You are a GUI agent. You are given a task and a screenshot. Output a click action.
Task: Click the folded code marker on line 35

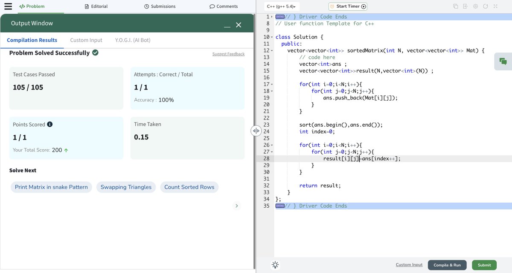(280, 206)
